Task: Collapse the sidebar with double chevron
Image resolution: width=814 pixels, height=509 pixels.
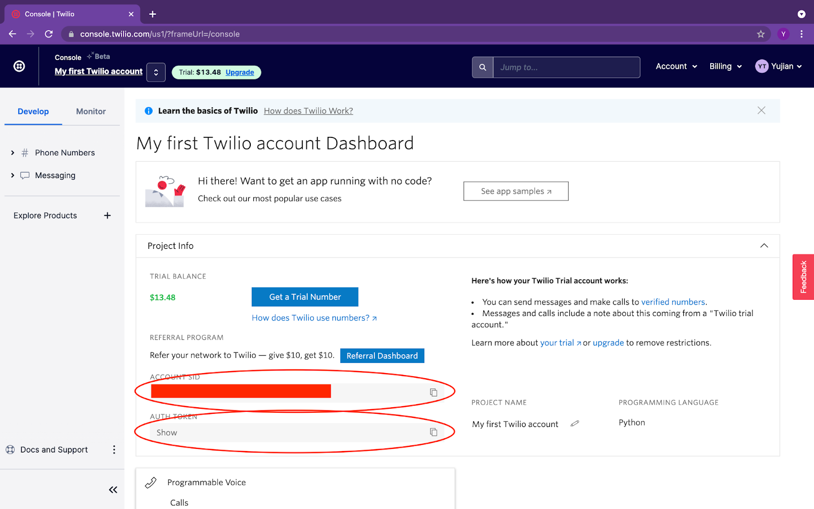Action: click(x=113, y=490)
